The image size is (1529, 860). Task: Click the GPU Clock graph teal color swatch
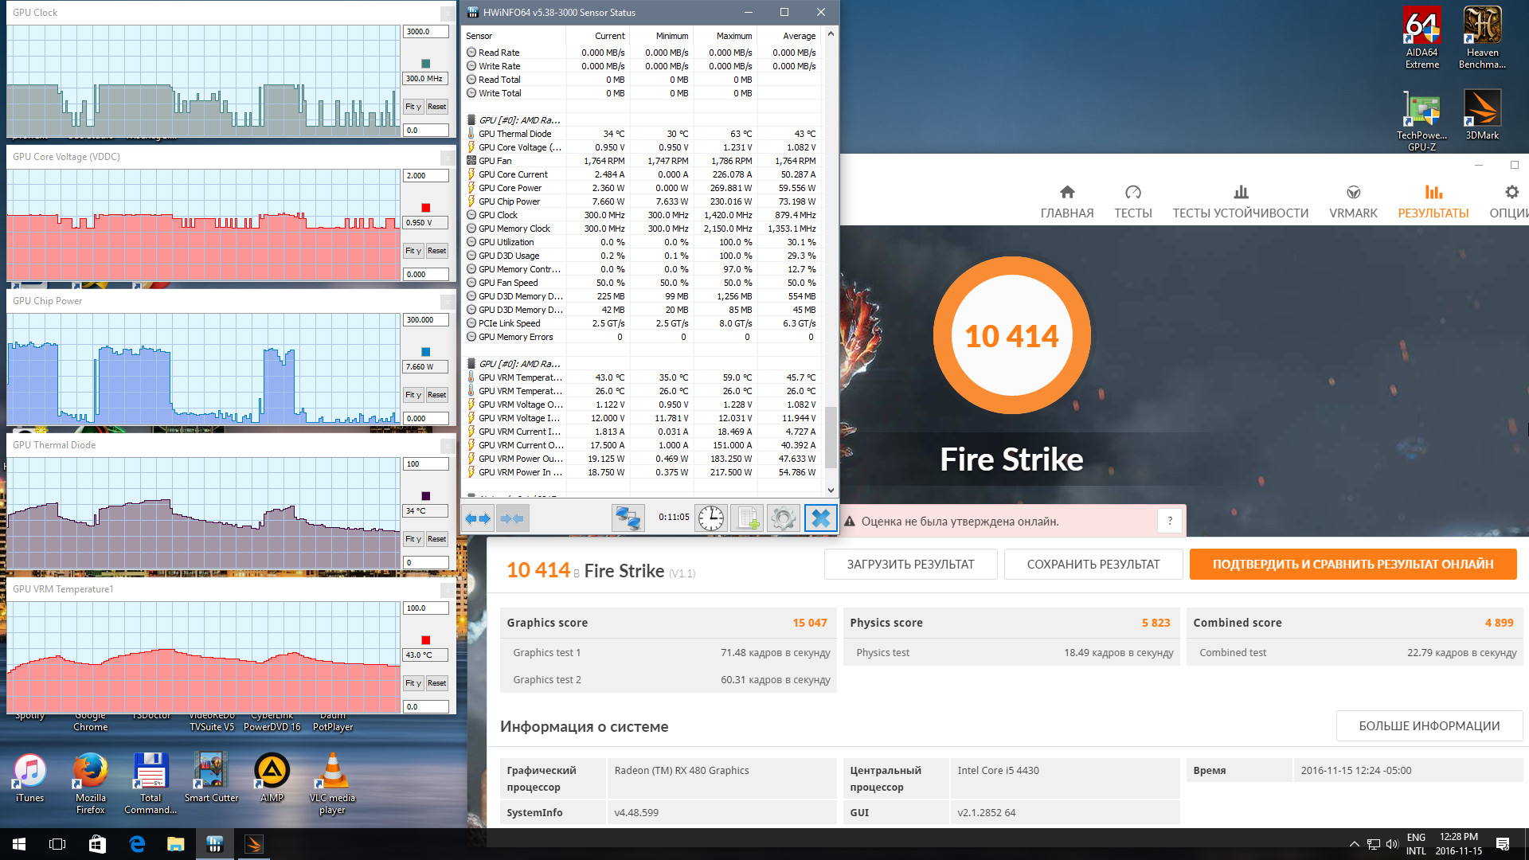425,64
